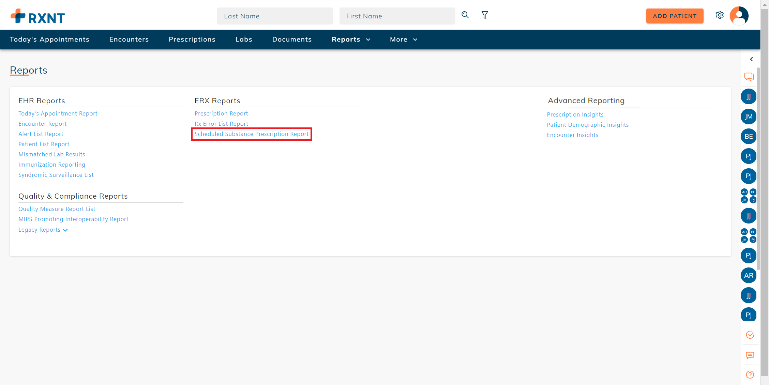The height and width of the screenshot is (385, 769).
Task: Select the JM avatar in sidebar
Action: tap(749, 117)
